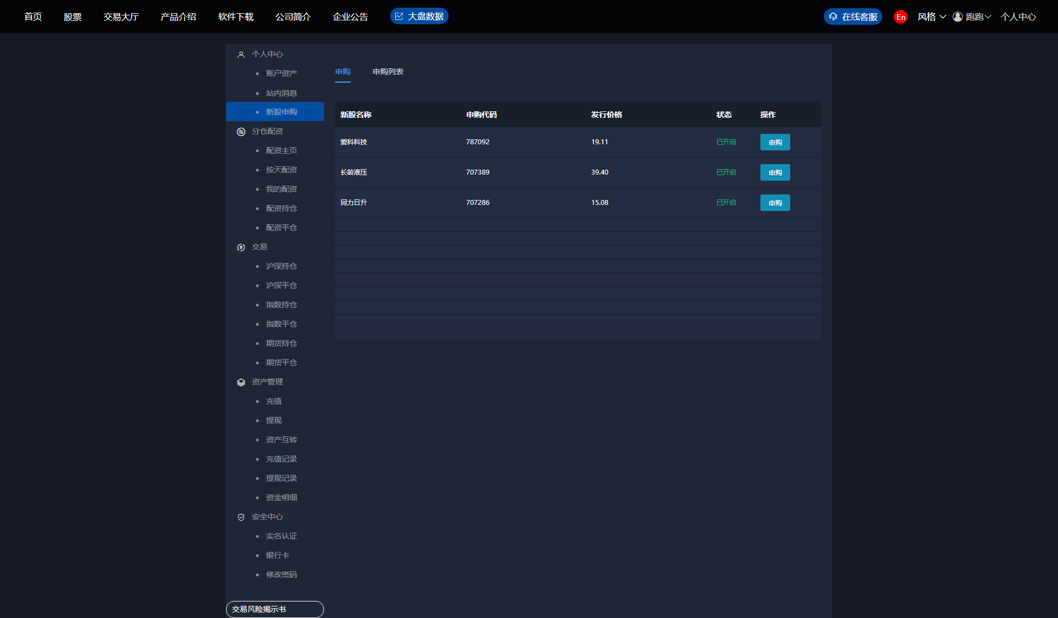Click the 安全中心 shield icon
This screenshot has height=618, width=1058.
point(241,517)
